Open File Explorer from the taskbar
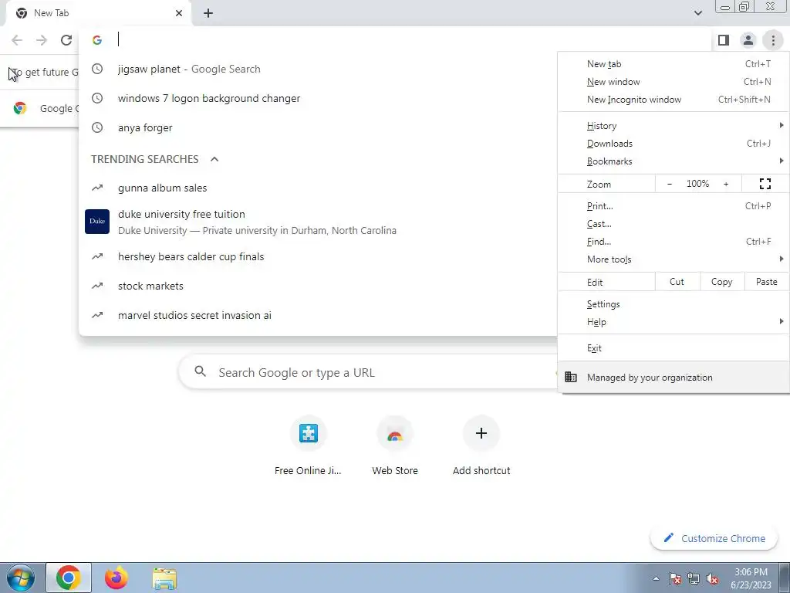790x593 pixels. coord(164,579)
